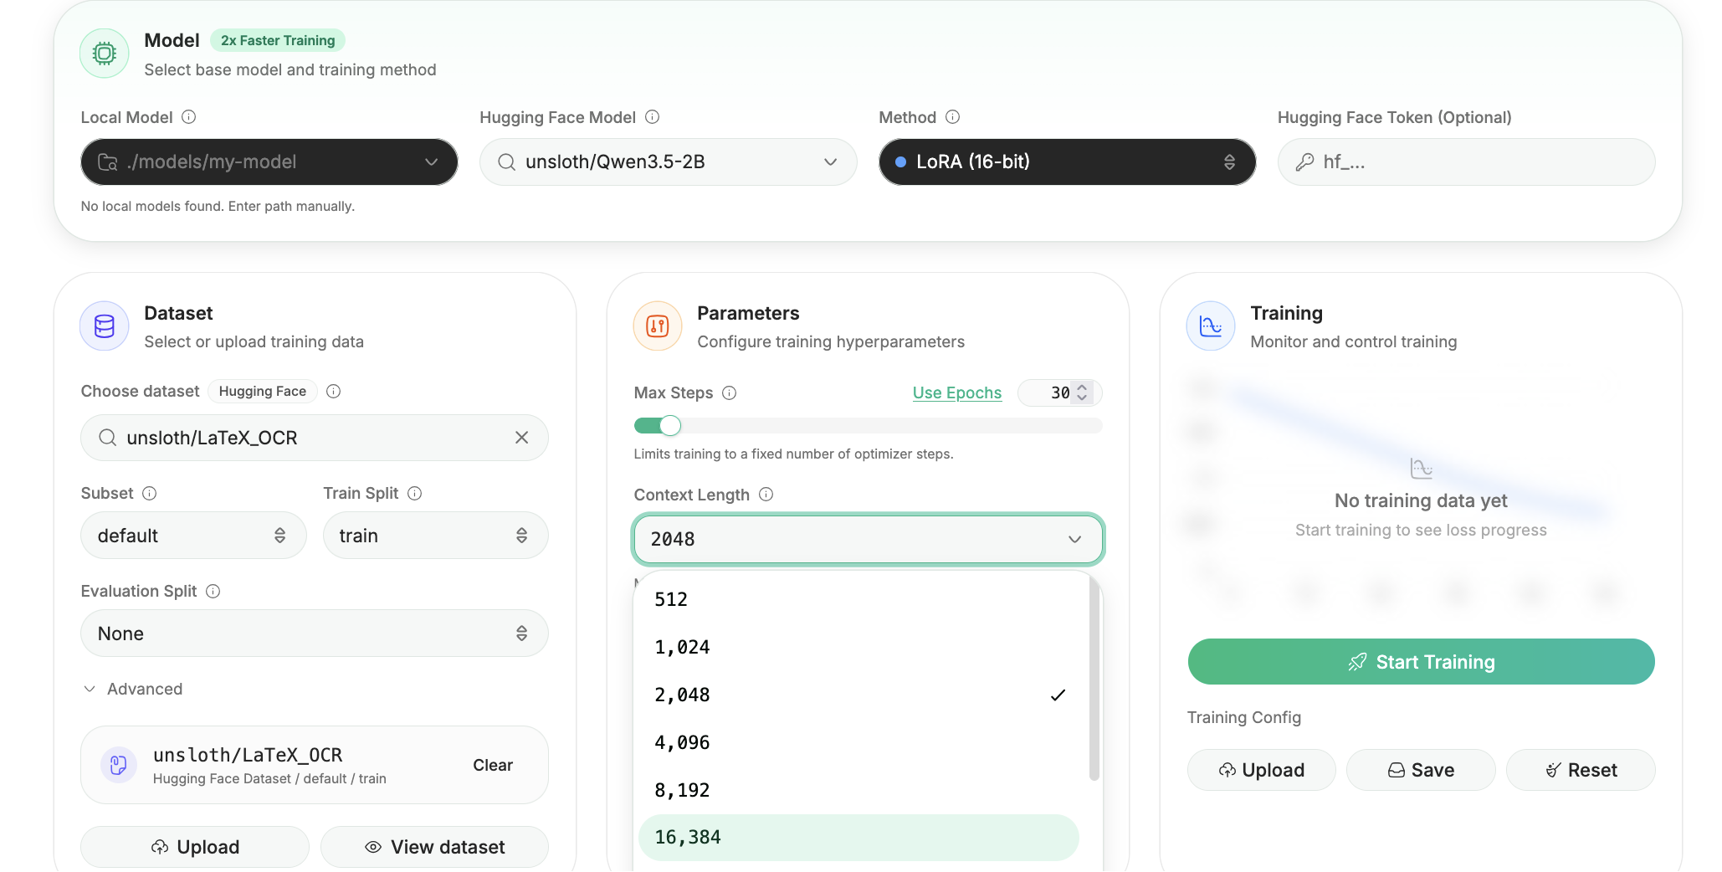Viewport: 1722px width, 872px height.
Task: Pick the 512 context length option
Action: click(858, 599)
